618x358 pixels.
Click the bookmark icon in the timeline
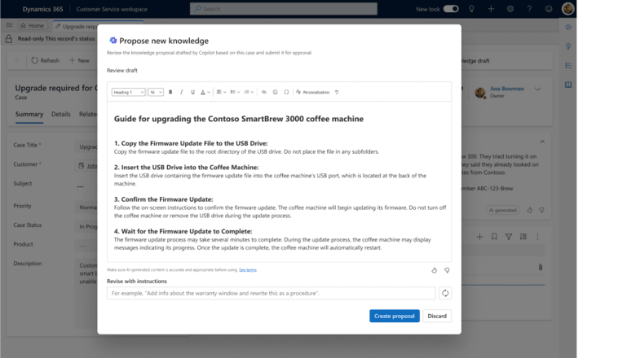tap(494, 237)
